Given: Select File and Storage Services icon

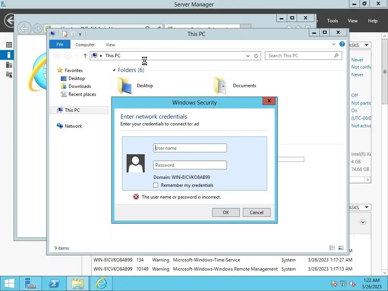Looking at the screenshot, I should pyautogui.click(x=9, y=75).
